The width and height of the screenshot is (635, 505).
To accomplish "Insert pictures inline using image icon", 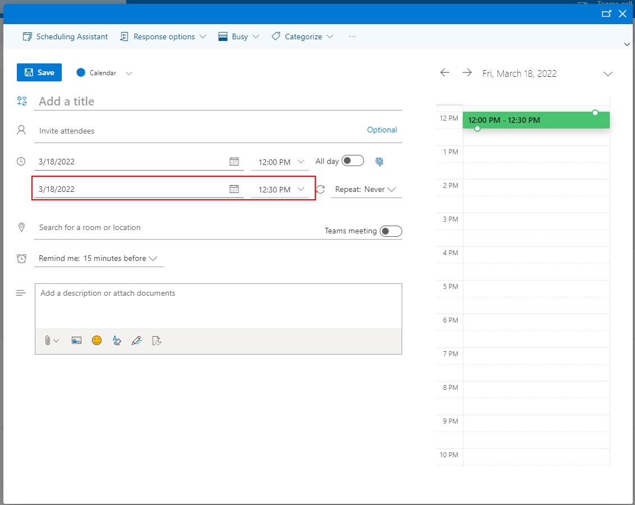I will [77, 341].
